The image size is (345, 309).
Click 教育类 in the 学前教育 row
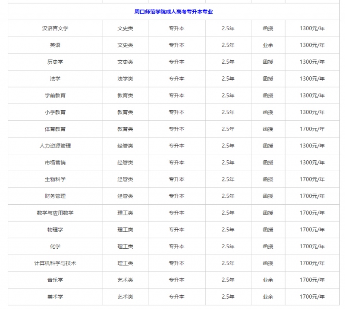pos(125,95)
